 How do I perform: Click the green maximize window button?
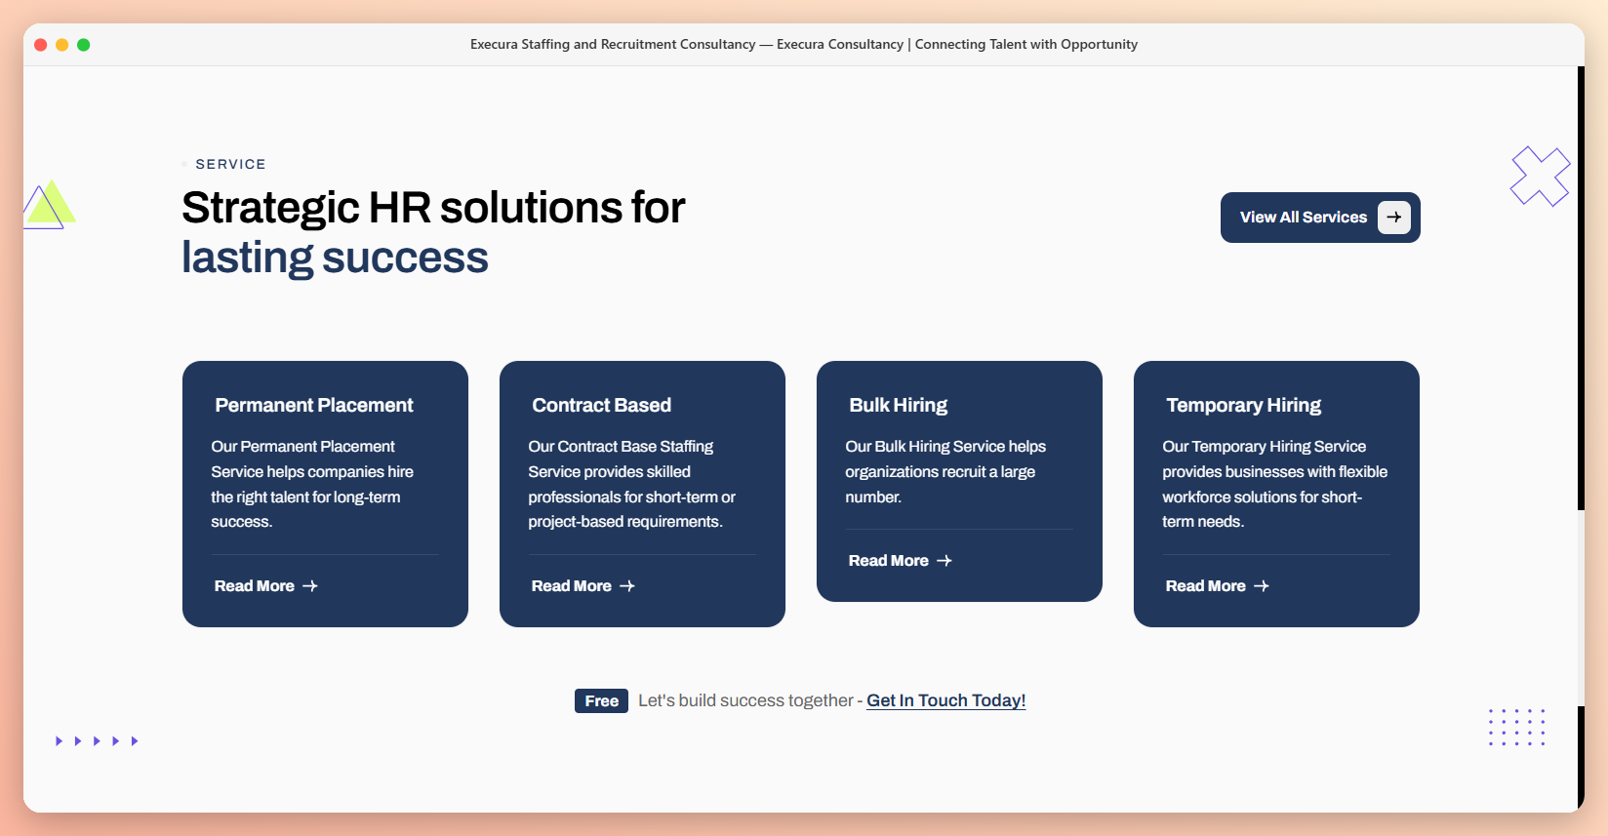(84, 45)
